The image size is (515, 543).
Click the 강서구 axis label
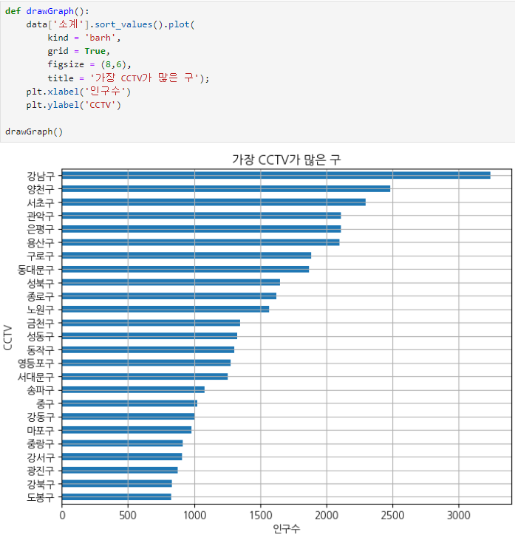41,457
